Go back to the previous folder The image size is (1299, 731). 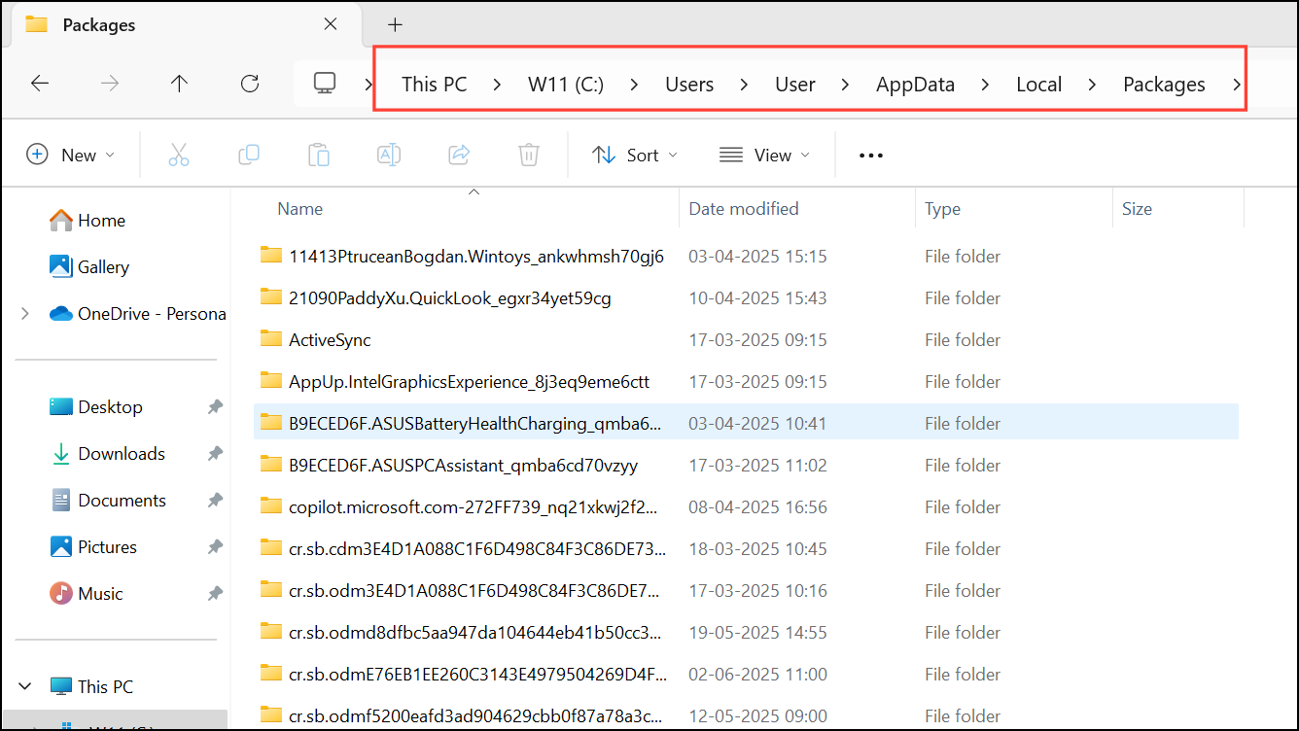point(40,84)
